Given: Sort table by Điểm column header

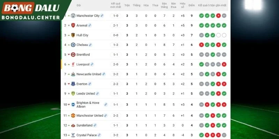Looking at the screenshot, I should (191, 5).
